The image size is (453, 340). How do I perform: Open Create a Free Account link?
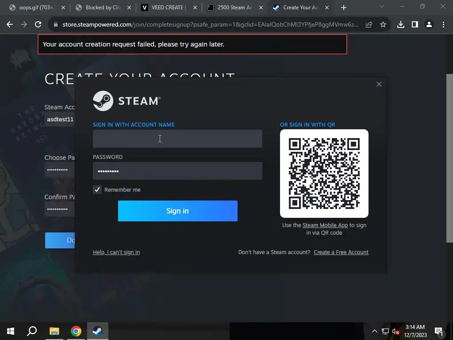pyautogui.click(x=341, y=252)
